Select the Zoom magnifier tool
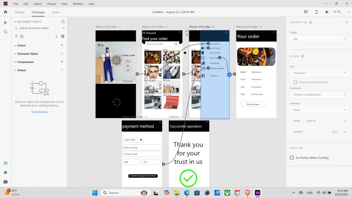The image size is (352, 198). 5,32
